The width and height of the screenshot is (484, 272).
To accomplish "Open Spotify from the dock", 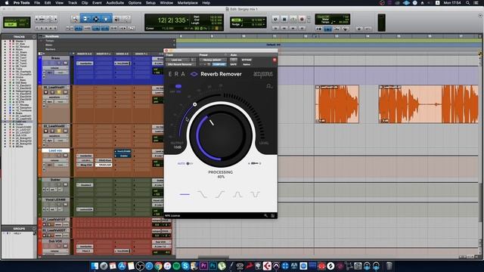I will (x=176, y=265).
